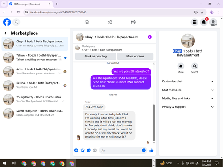Image resolution: width=223 pixels, height=167 pixels.
Task: Go back with the browser back arrow
Action: pyautogui.click(x=4, y=12)
